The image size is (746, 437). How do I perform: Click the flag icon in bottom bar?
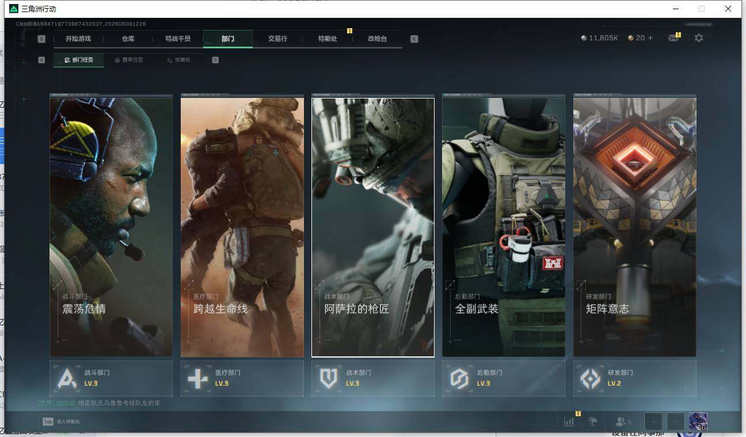point(593,422)
